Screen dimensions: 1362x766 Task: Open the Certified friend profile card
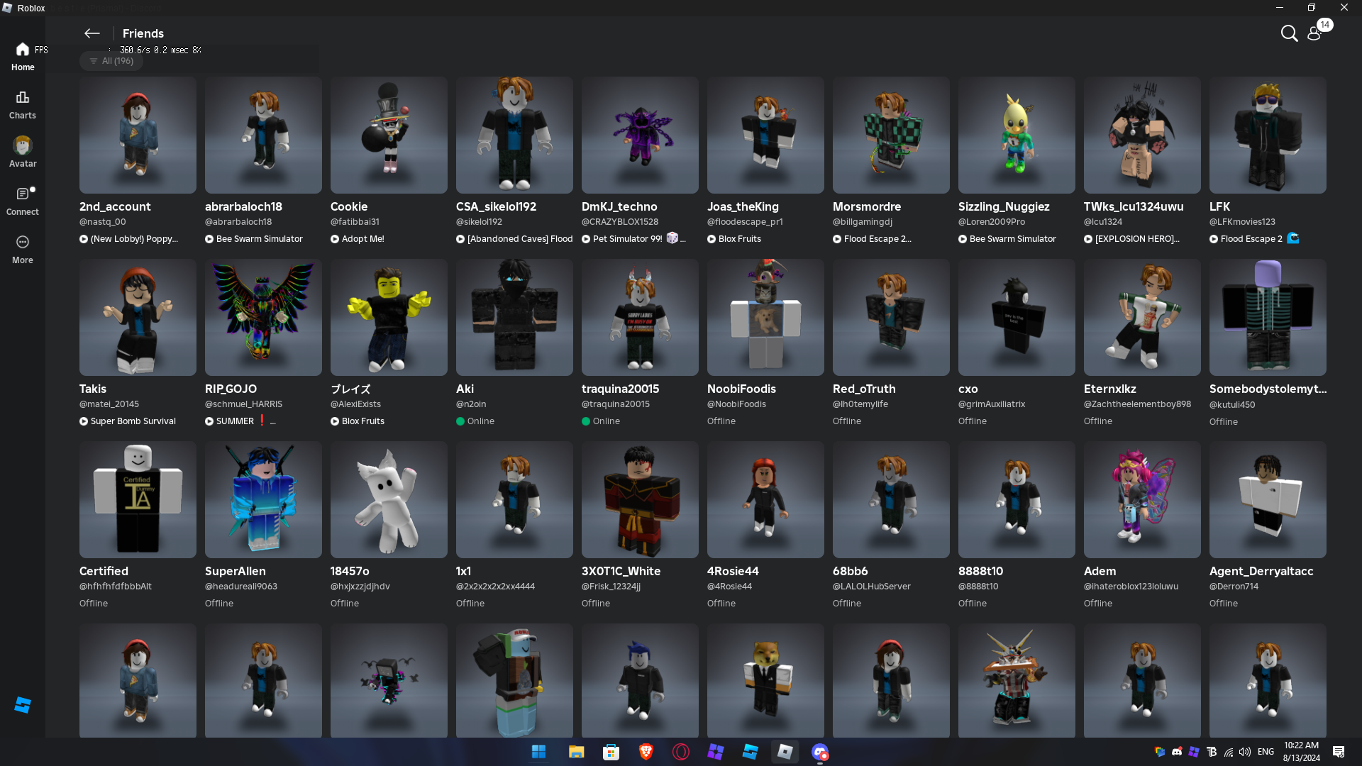pos(138,499)
